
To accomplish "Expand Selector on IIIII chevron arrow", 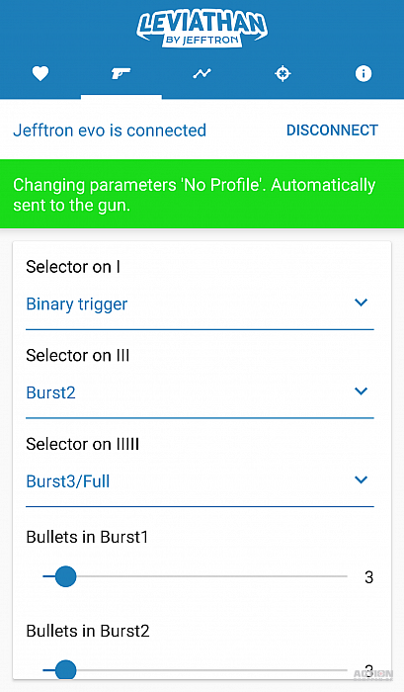I will click(x=361, y=480).
